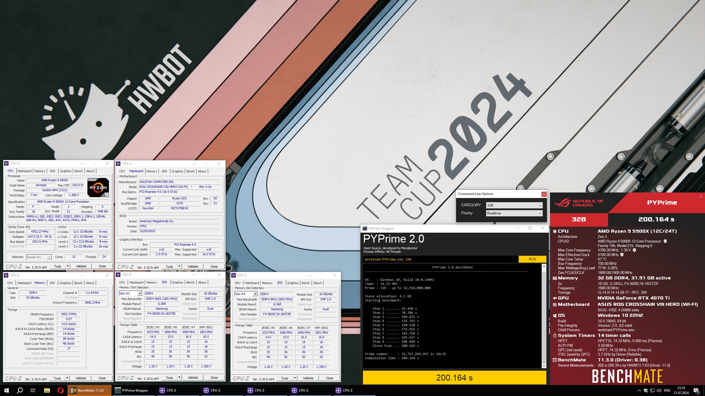Switch to Bench tab in CPU-Z CPU window
This screenshot has width=705, height=396.
pyautogui.click(x=78, y=171)
